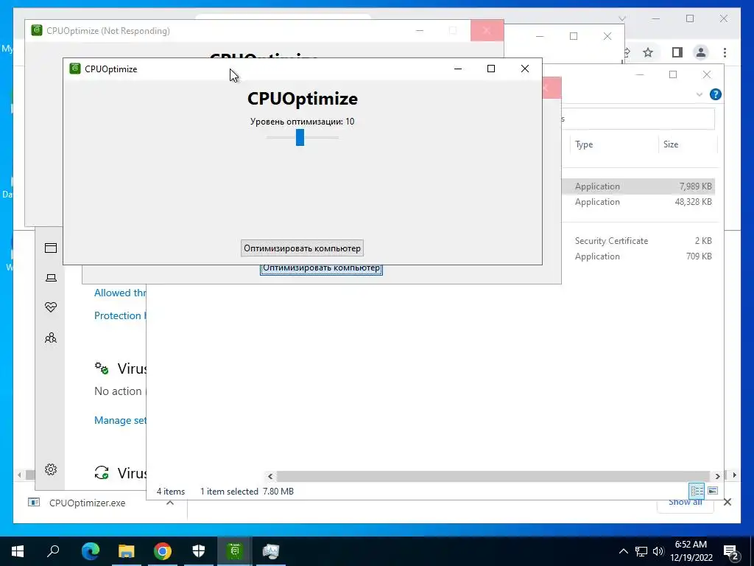754x566 pixels.
Task: Bookmark this page with Chrome star icon
Action: point(648,52)
